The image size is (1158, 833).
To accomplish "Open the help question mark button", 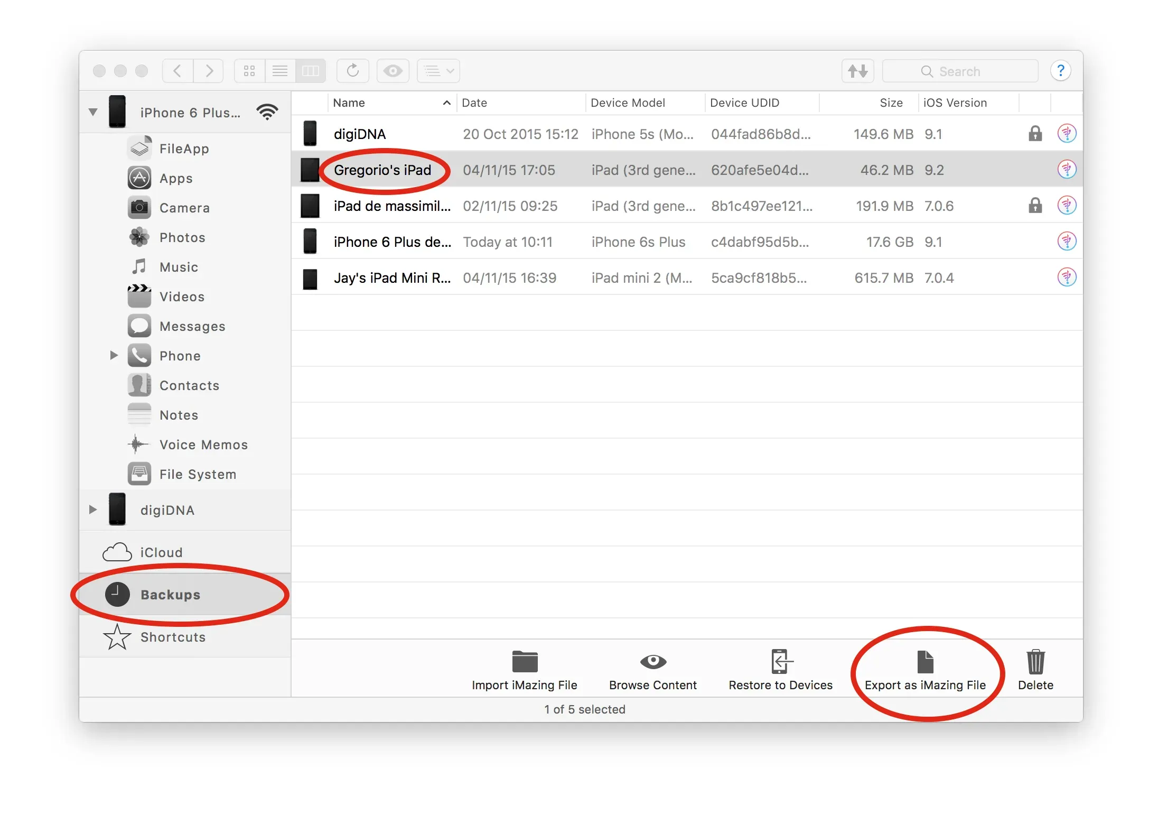I will 1060,71.
